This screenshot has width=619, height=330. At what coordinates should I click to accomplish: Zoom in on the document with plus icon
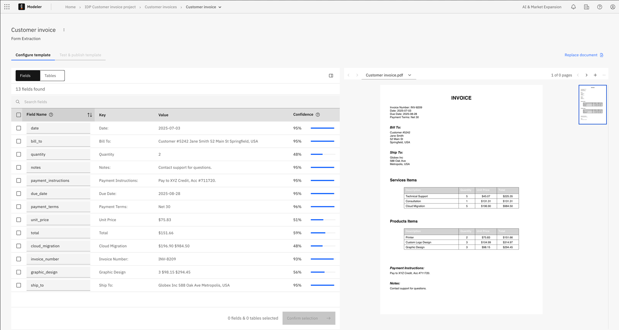tap(595, 75)
